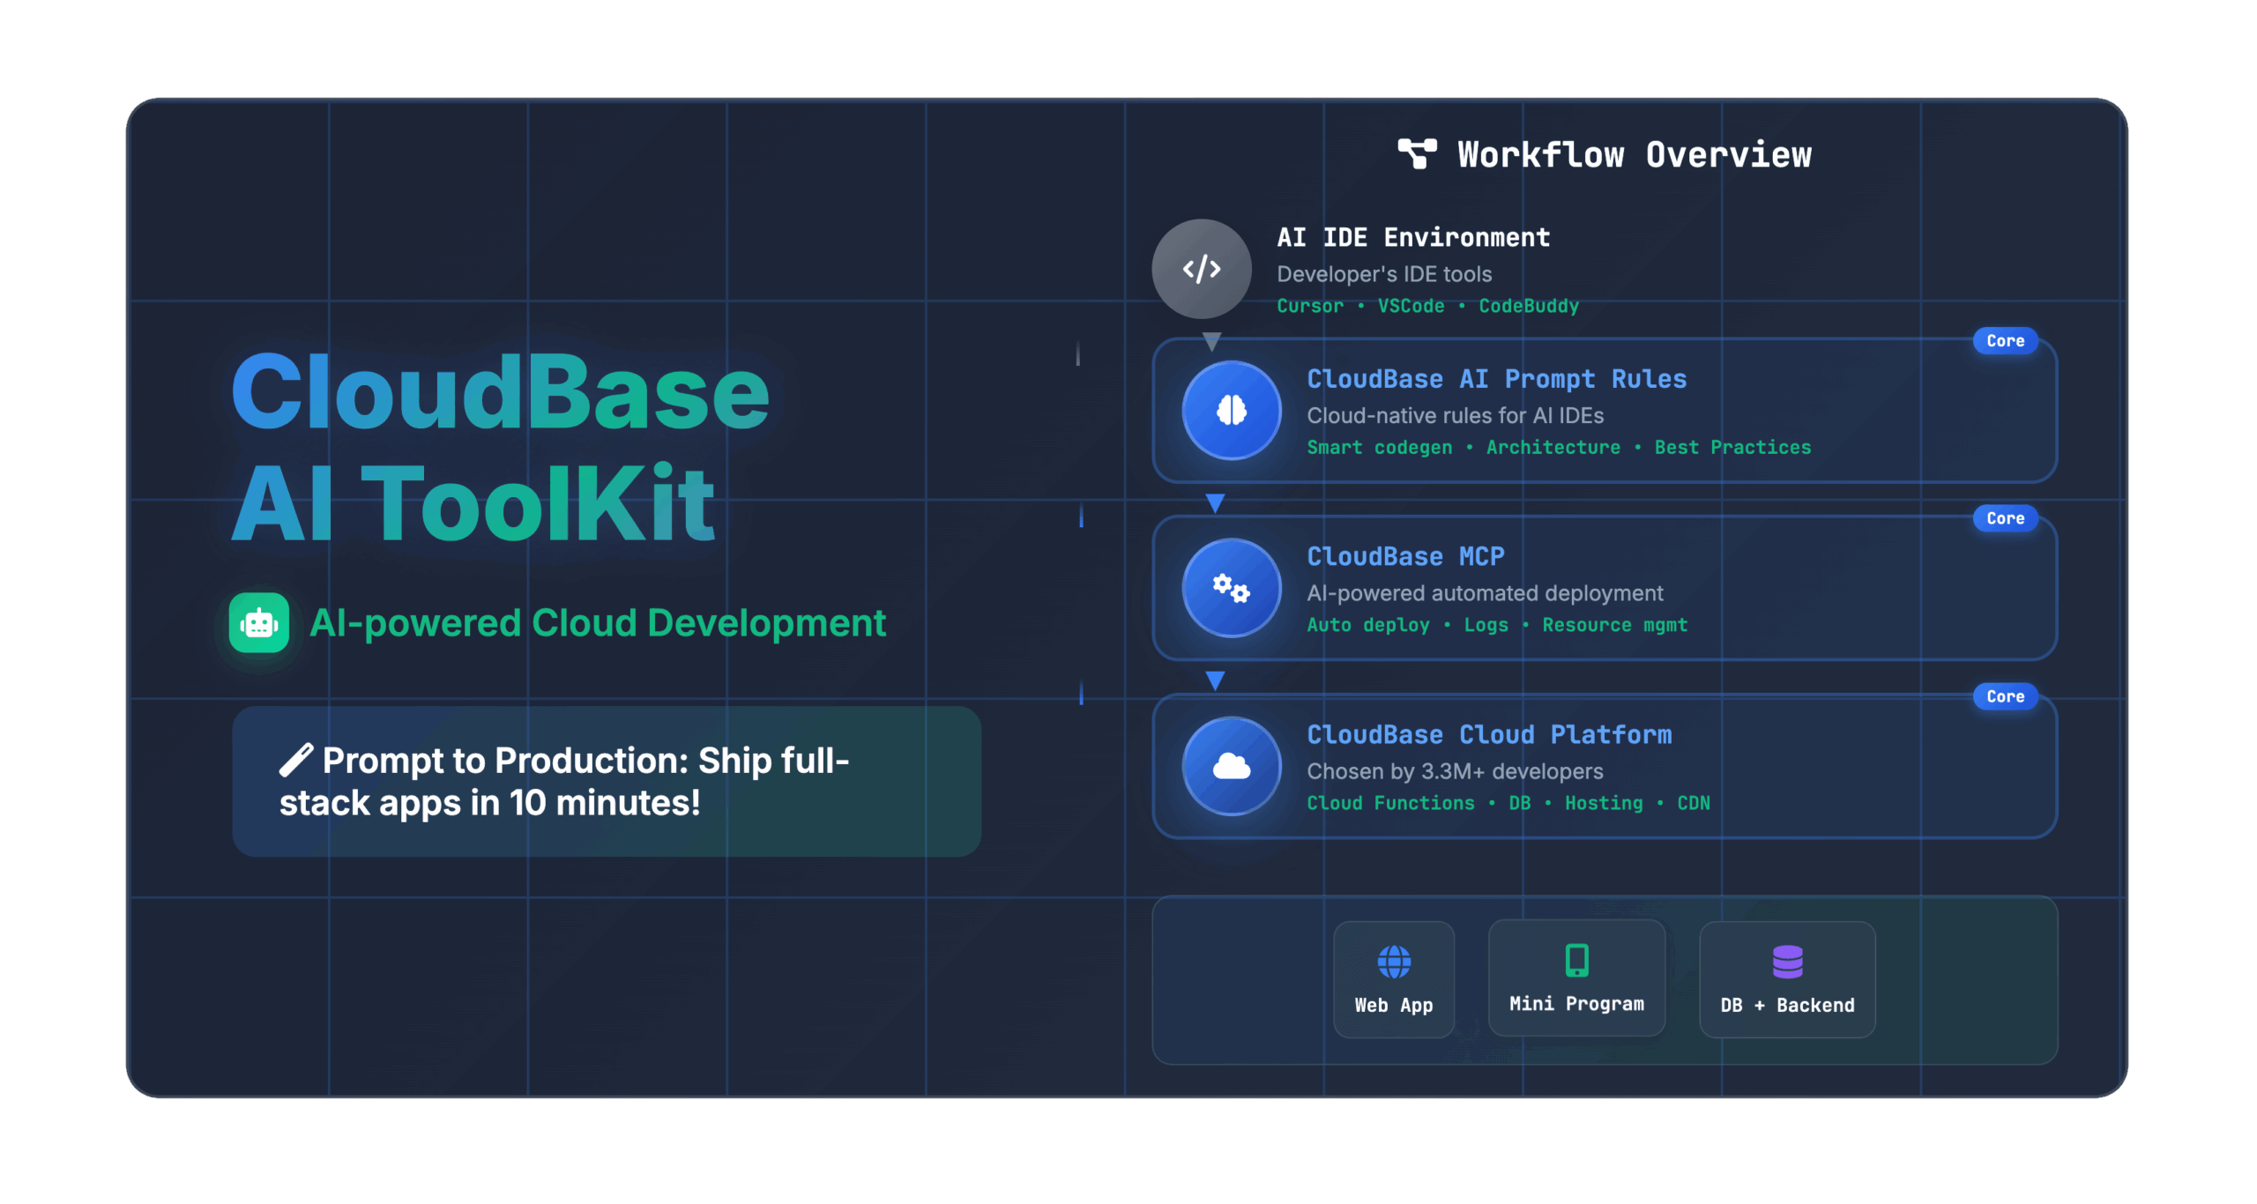The image size is (2257, 1204).
Task: Select the Web App card
Action: 1393,979
